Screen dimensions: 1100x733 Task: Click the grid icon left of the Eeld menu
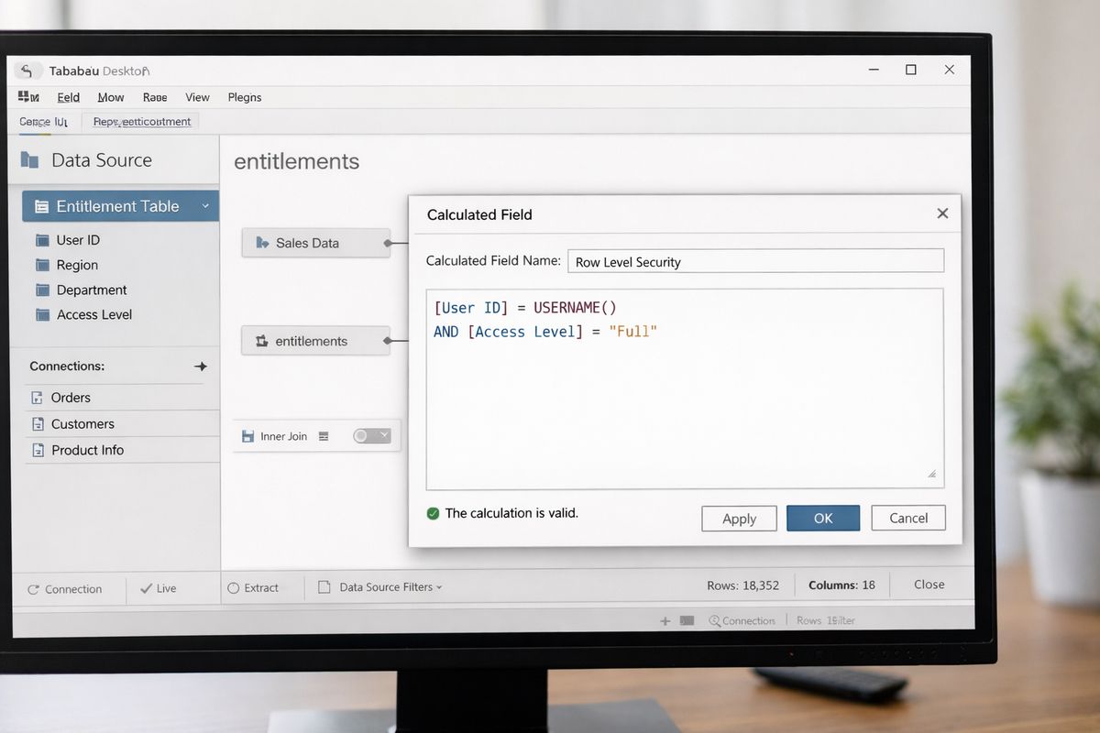[x=28, y=97]
